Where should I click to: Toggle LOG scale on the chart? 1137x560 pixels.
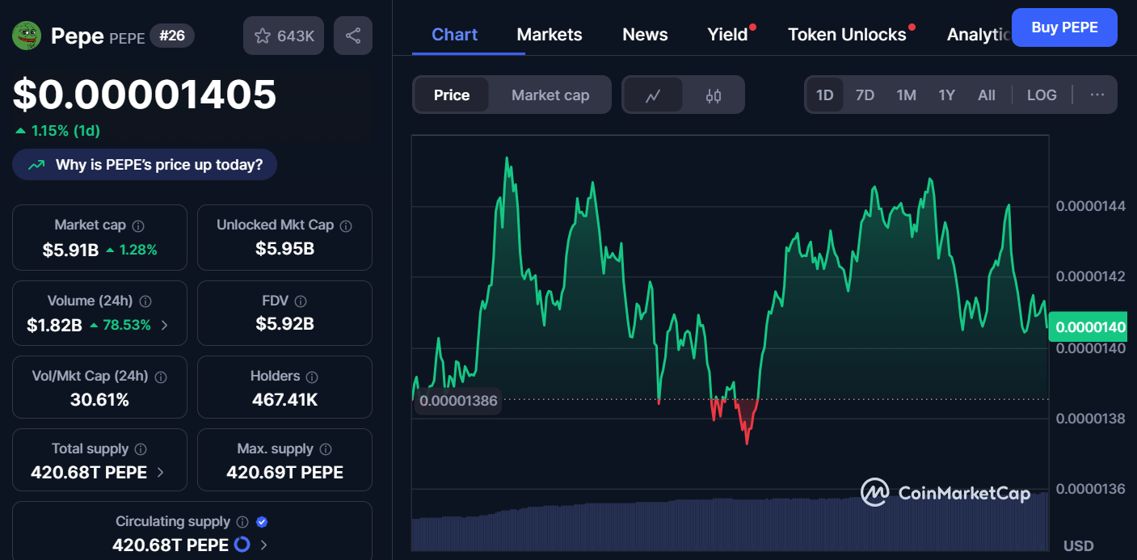click(1042, 95)
